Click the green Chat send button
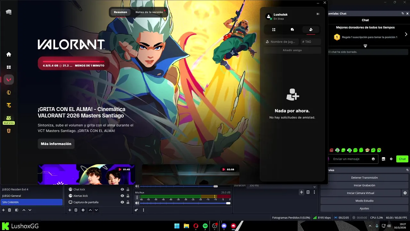 [x=402, y=159]
